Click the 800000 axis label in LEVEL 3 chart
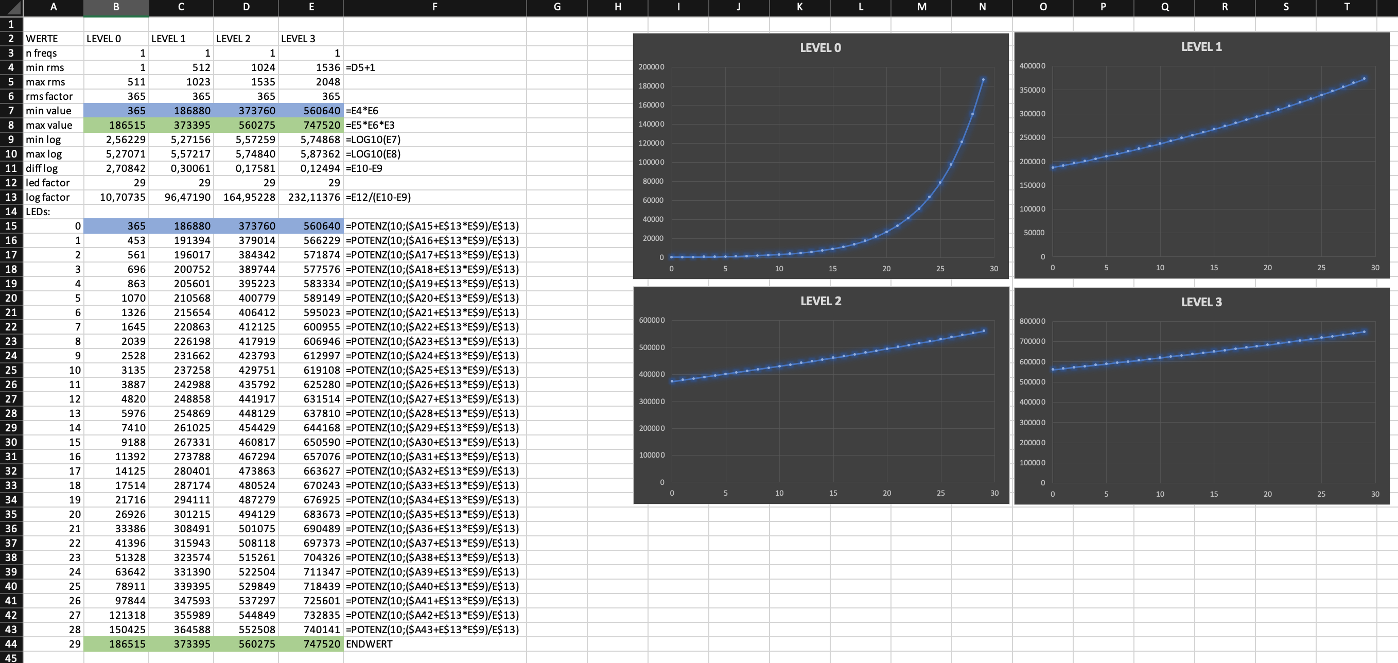 [1032, 321]
